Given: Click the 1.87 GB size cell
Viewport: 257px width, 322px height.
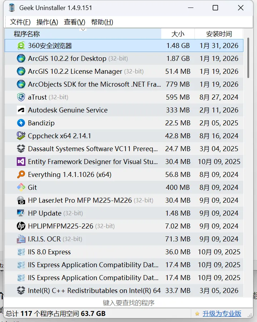Looking at the screenshot, I should pyautogui.click(x=178, y=58).
